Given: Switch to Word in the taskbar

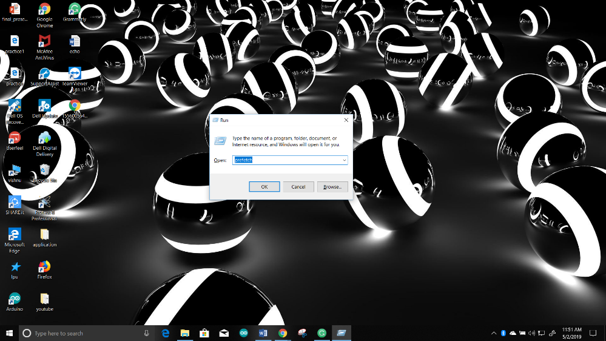Looking at the screenshot, I should (263, 333).
